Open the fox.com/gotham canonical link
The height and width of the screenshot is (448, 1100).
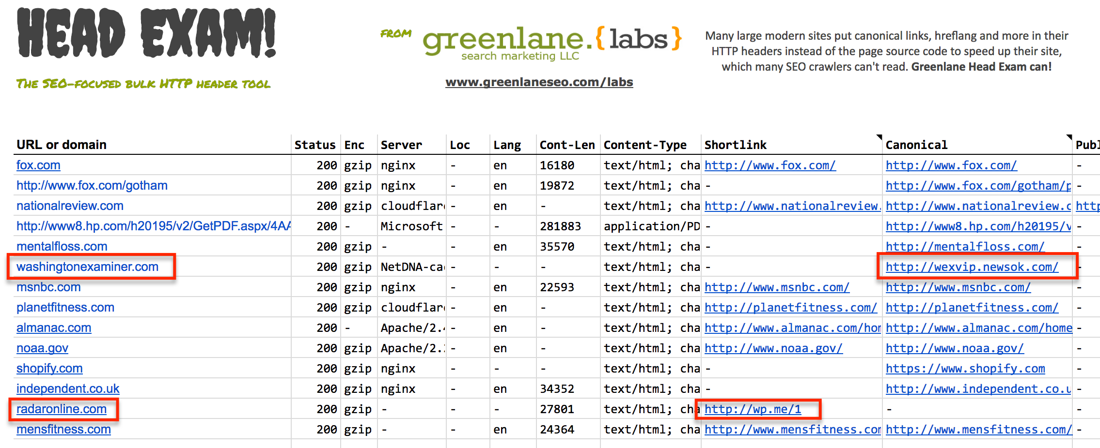(978, 186)
